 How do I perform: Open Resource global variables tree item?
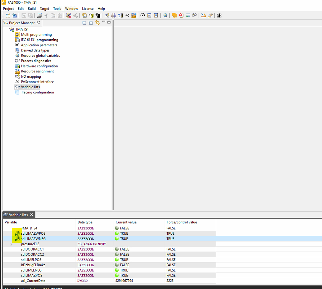click(41, 56)
